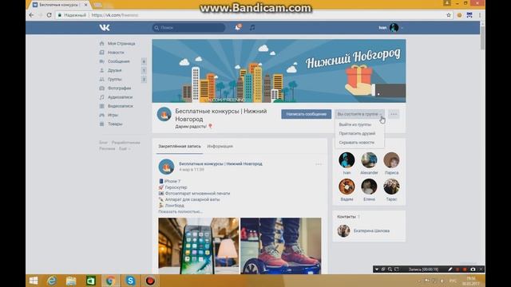The image size is (511, 287).
Task: Open Группы in the left menu
Action: [x=114, y=80]
